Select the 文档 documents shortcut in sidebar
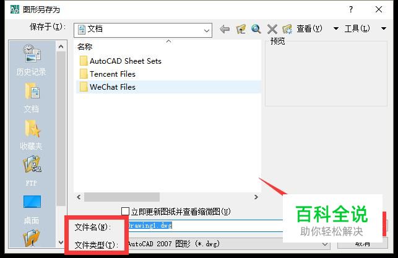 click(32, 98)
